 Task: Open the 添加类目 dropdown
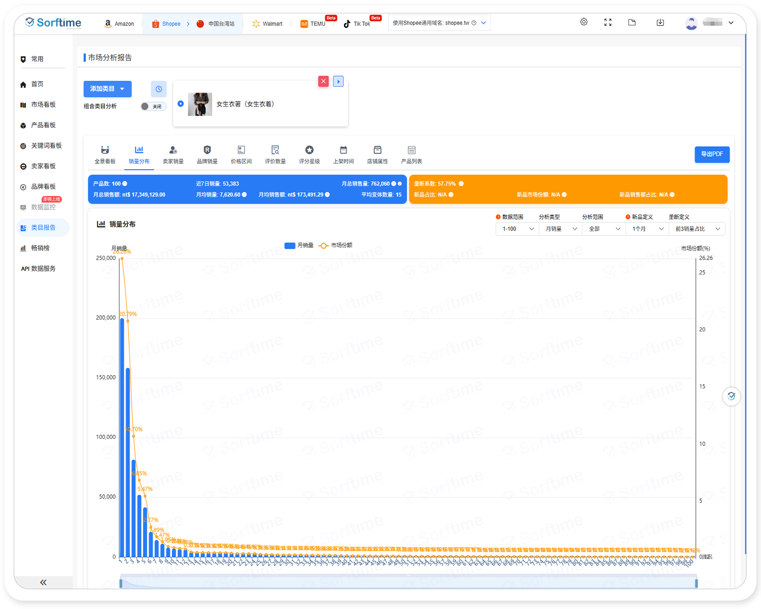click(108, 89)
